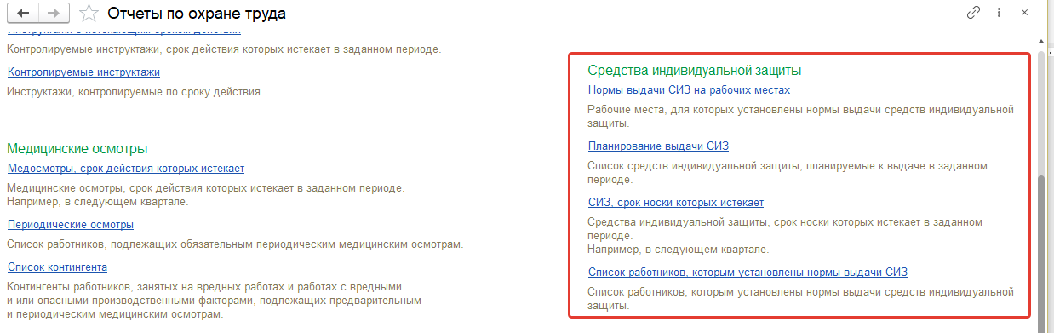Click text Например, в следующем квартале under Медосмотры
Viewport: 1054px width, 333px height.
tap(97, 202)
